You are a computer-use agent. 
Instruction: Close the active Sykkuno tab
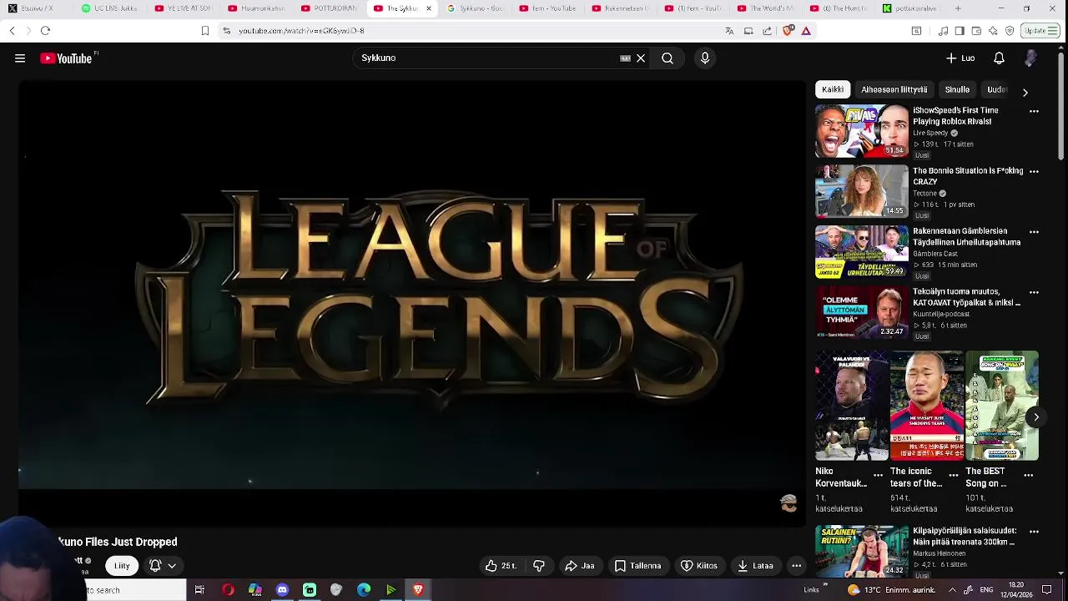[x=429, y=8]
